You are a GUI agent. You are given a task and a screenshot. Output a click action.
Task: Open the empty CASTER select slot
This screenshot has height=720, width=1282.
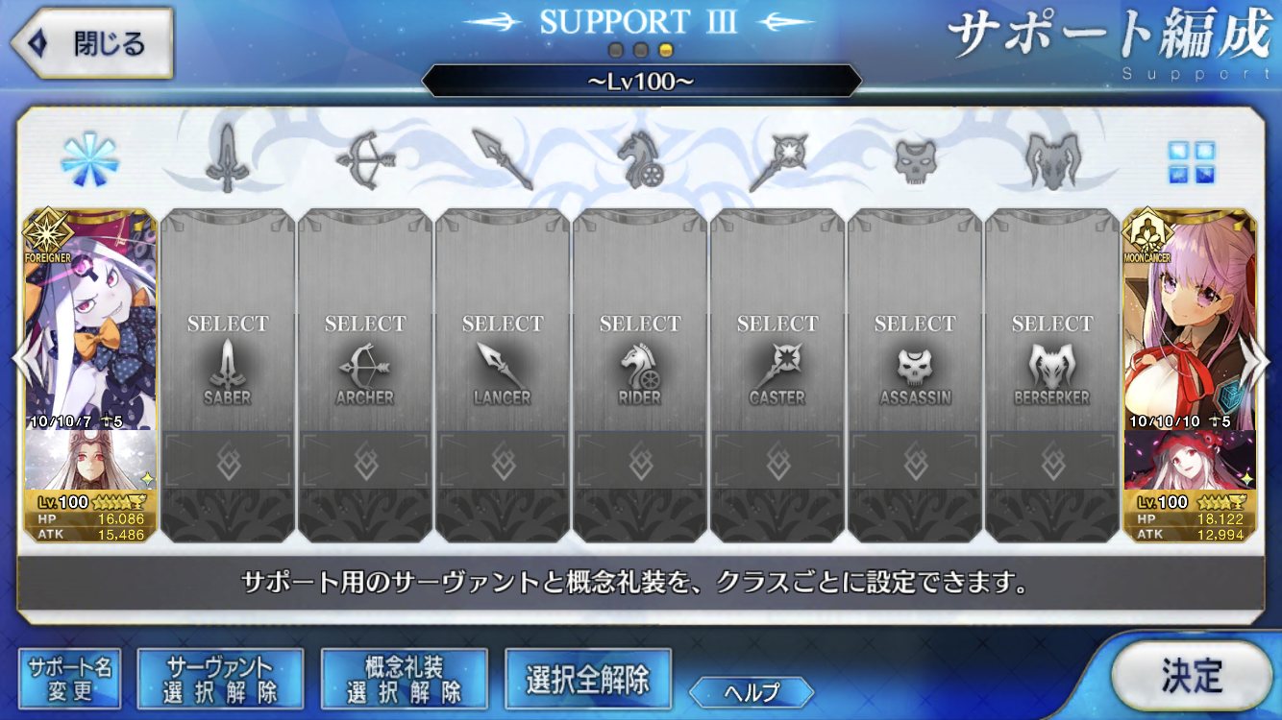click(x=777, y=375)
